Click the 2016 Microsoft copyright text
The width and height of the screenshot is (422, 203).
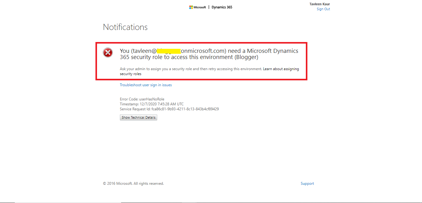pos(133,184)
